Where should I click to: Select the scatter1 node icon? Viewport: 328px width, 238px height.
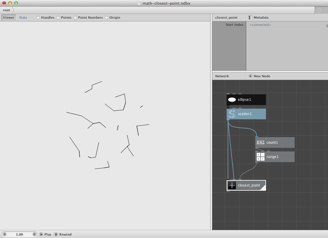coord(232,114)
